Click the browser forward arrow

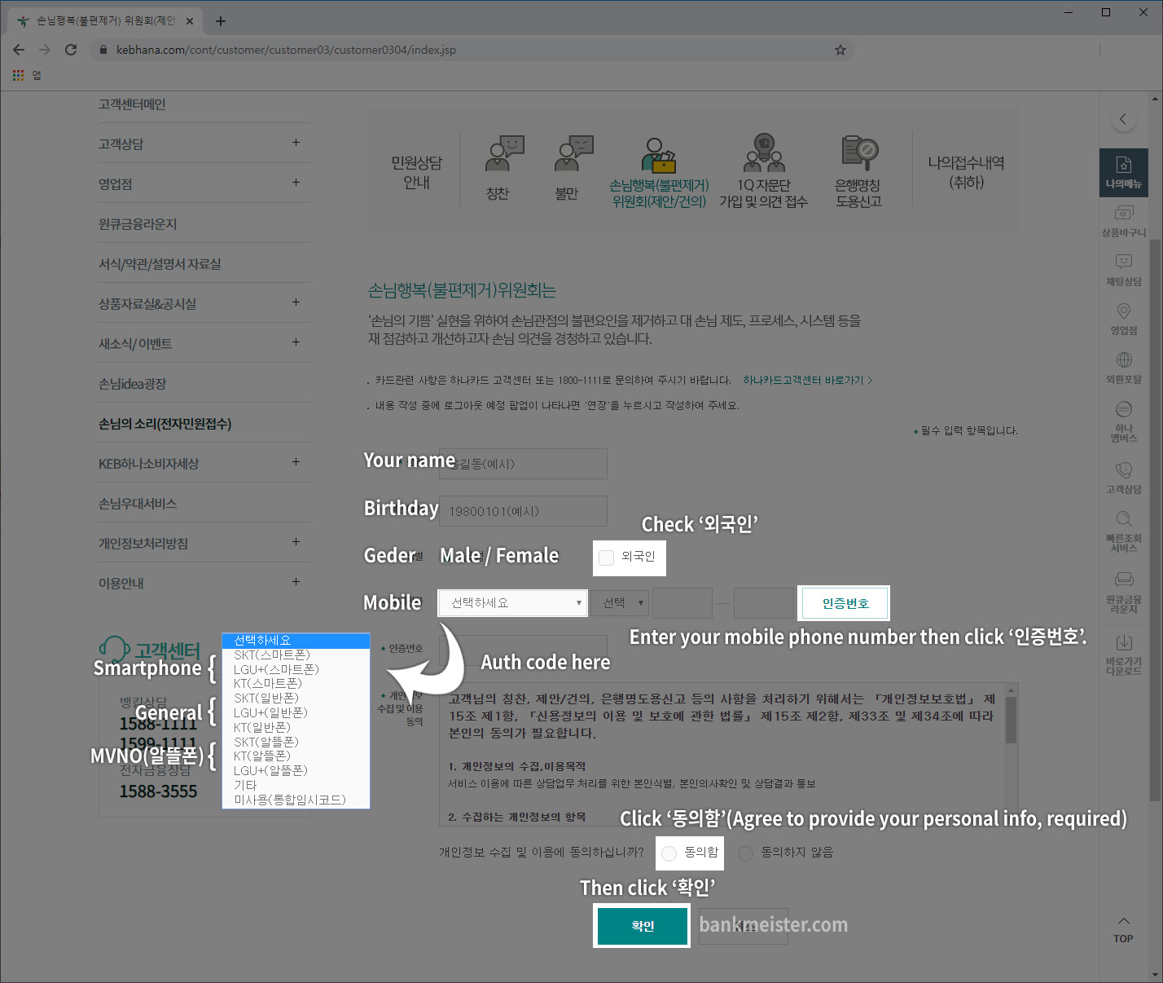coord(45,50)
